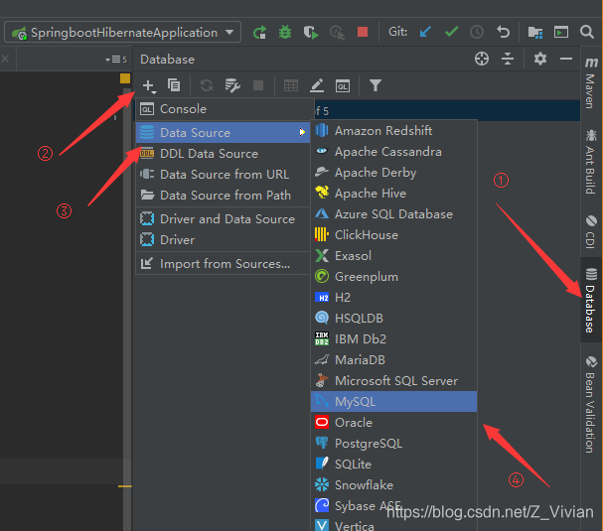Click the Git Commit green checkmark
Screen dimensions: 603x531
click(x=451, y=32)
